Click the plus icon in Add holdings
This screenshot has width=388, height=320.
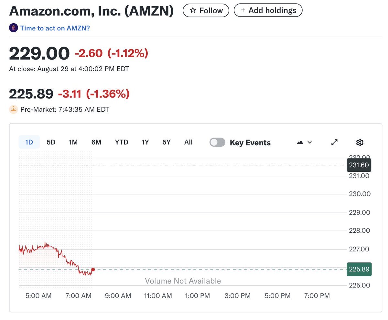tap(243, 10)
